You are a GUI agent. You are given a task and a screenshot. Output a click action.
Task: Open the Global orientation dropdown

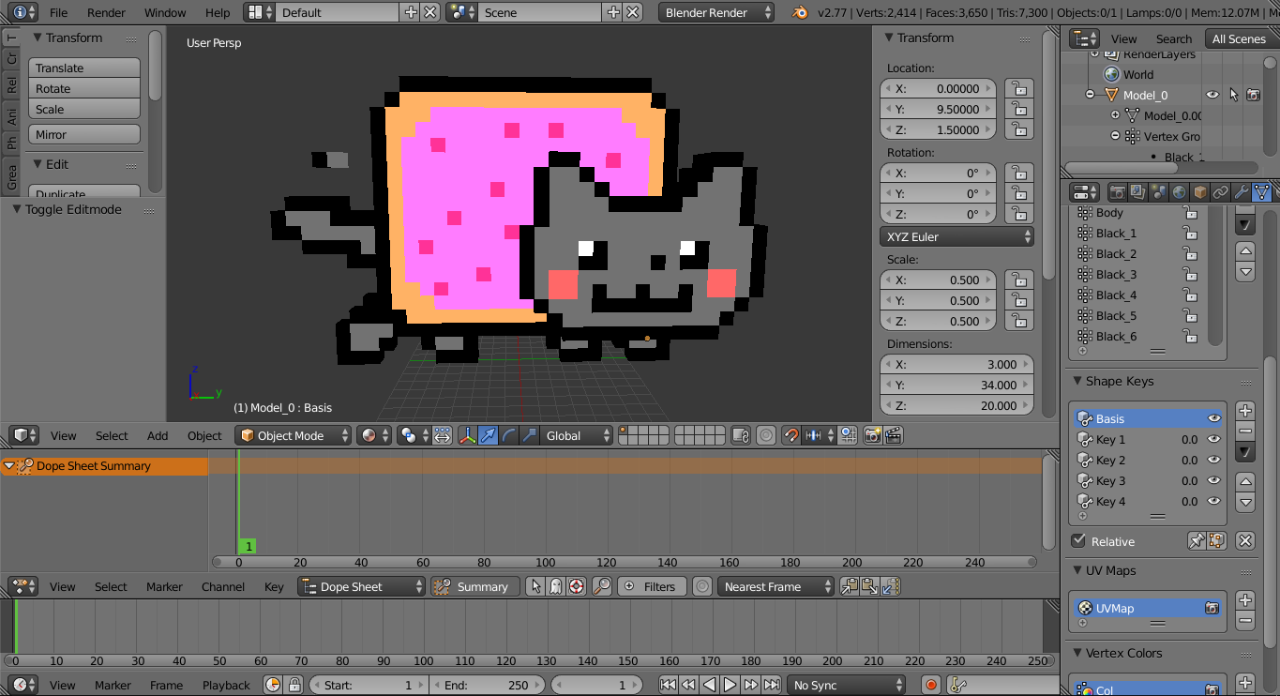[x=578, y=435]
